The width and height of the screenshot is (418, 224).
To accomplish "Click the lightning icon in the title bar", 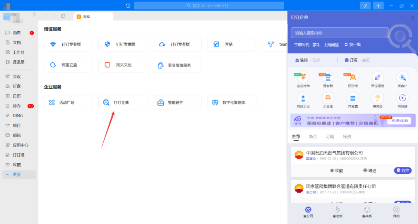I will (x=365, y=5).
